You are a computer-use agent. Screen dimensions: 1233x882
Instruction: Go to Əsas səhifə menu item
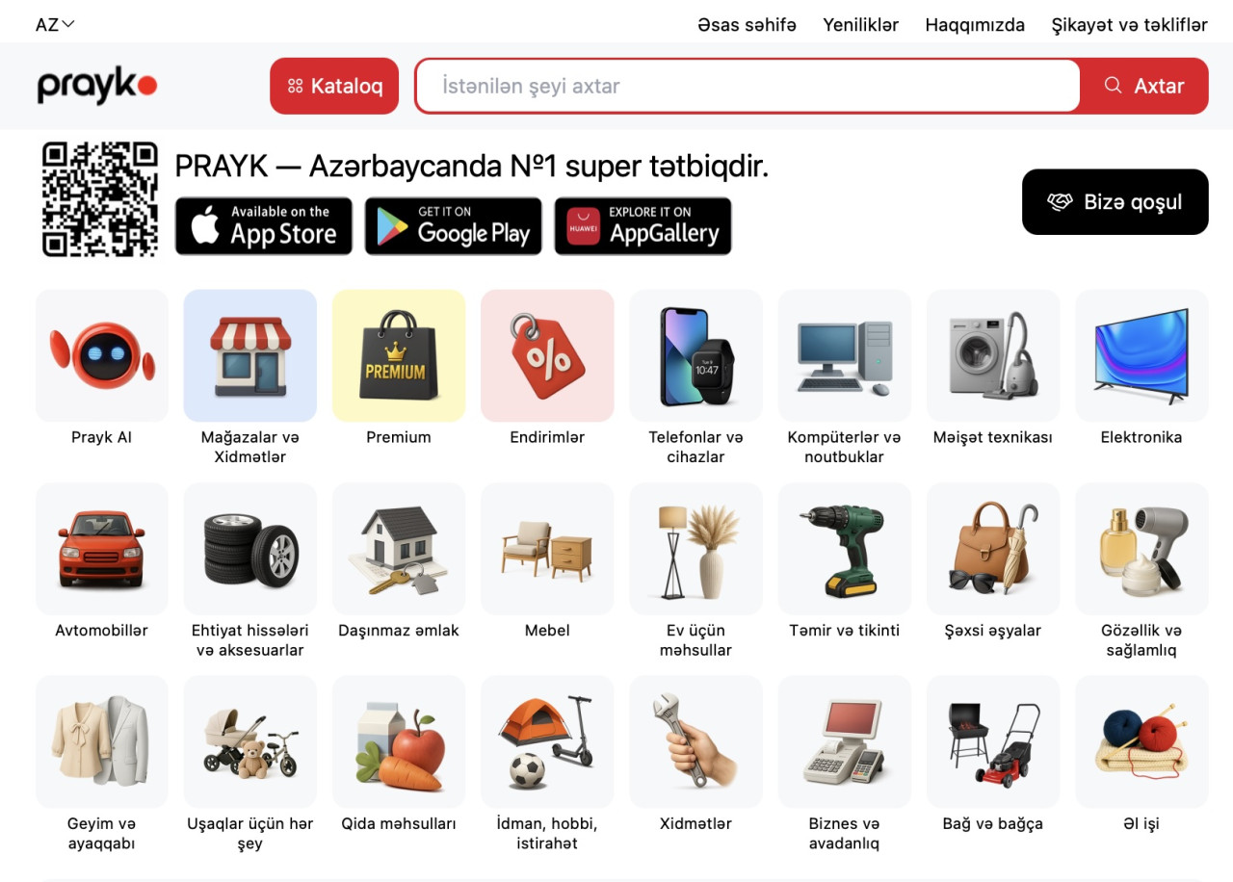pyautogui.click(x=748, y=25)
